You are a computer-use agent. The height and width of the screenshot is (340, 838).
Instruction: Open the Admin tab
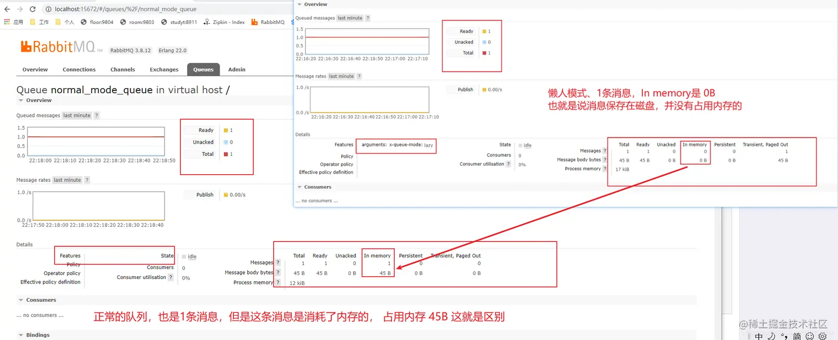[237, 69]
